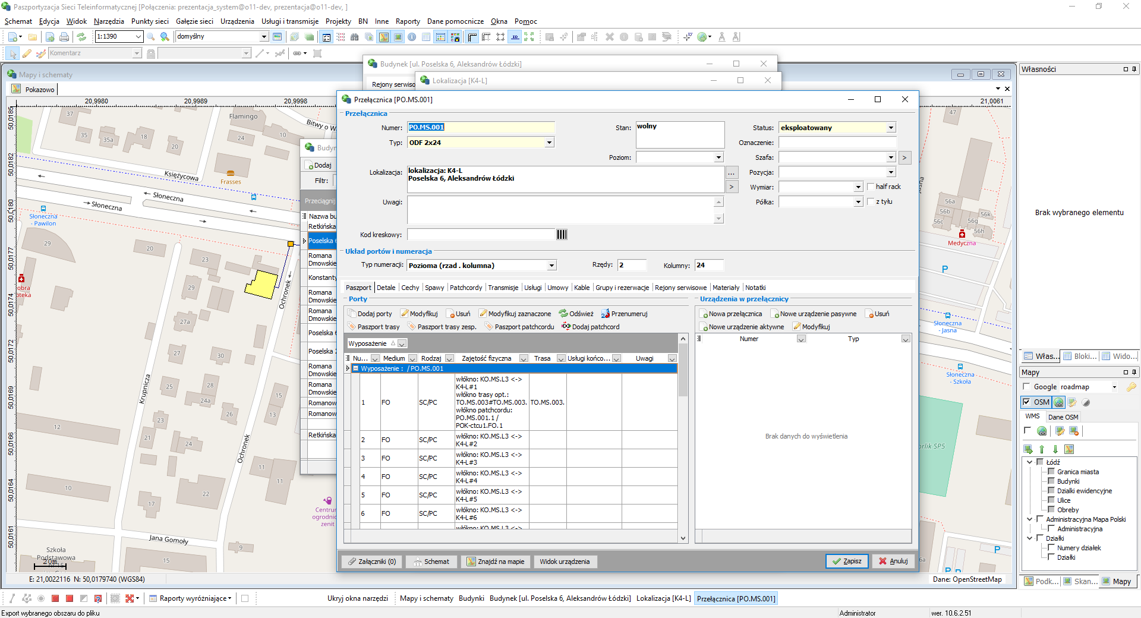Click the print icon in main toolbar
Image resolution: width=1141 pixels, height=618 pixels.
[64, 37]
